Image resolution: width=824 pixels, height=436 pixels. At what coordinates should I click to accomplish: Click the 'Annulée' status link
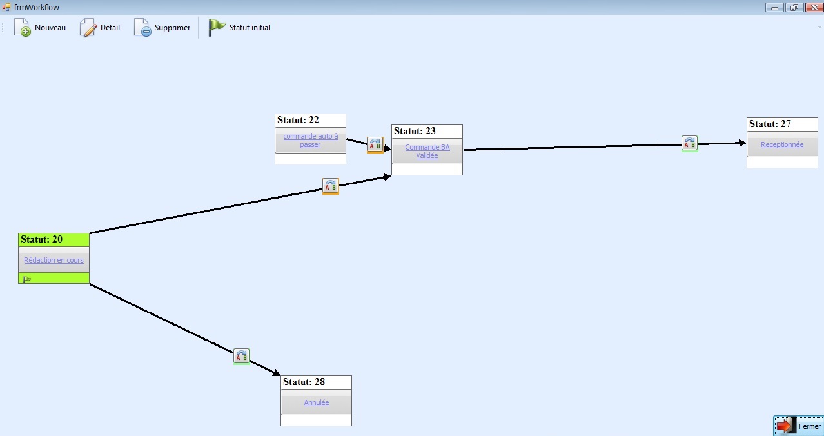[316, 402]
